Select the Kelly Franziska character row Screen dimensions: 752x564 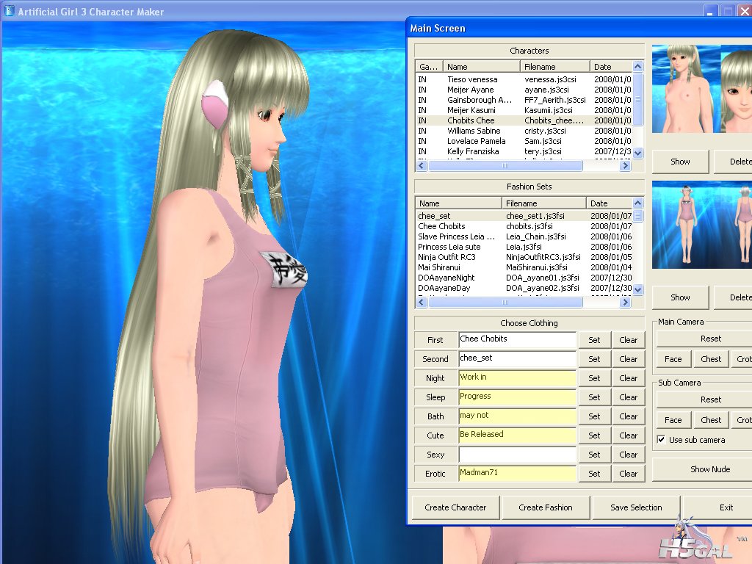524,151
